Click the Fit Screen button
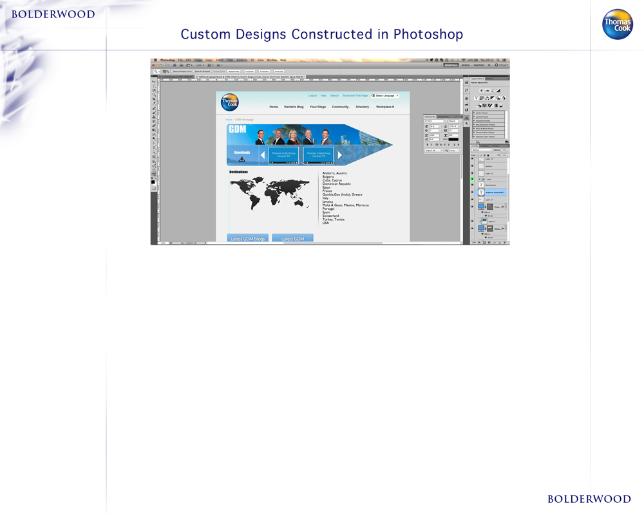Viewport: 644px width, 515px height. (x=250, y=71)
